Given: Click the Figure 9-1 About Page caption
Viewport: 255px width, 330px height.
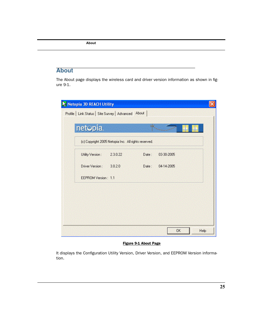Looking at the screenshot, I should (x=142, y=243).
